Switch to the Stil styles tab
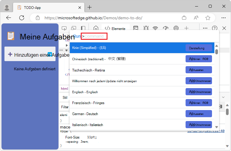The image size is (231, 151). click(x=65, y=97)
